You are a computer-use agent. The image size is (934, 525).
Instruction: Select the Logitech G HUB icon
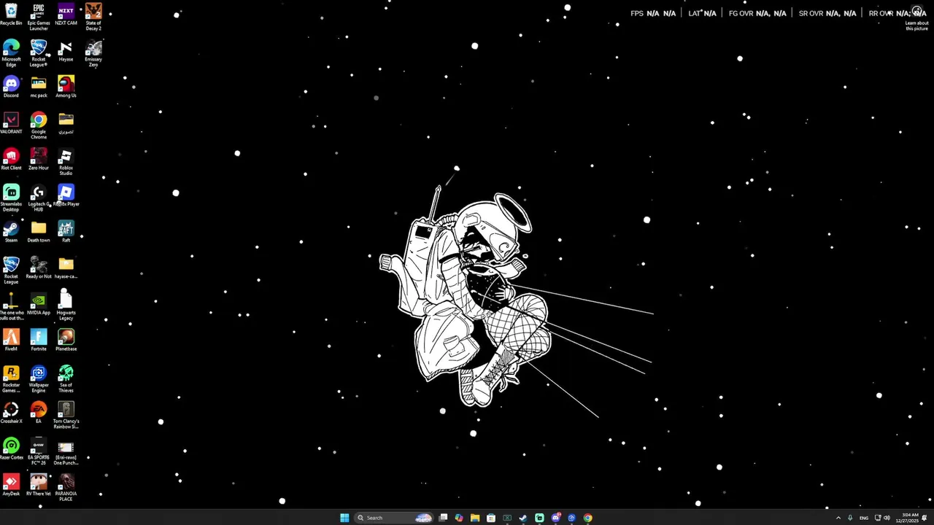pyautogui.click(x=39, y=198)
